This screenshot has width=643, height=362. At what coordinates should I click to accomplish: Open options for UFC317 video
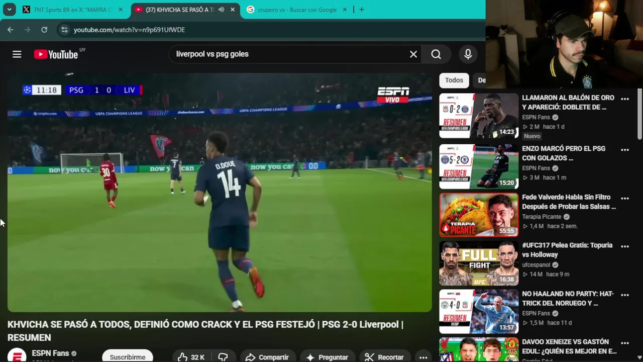click(625, 246)
